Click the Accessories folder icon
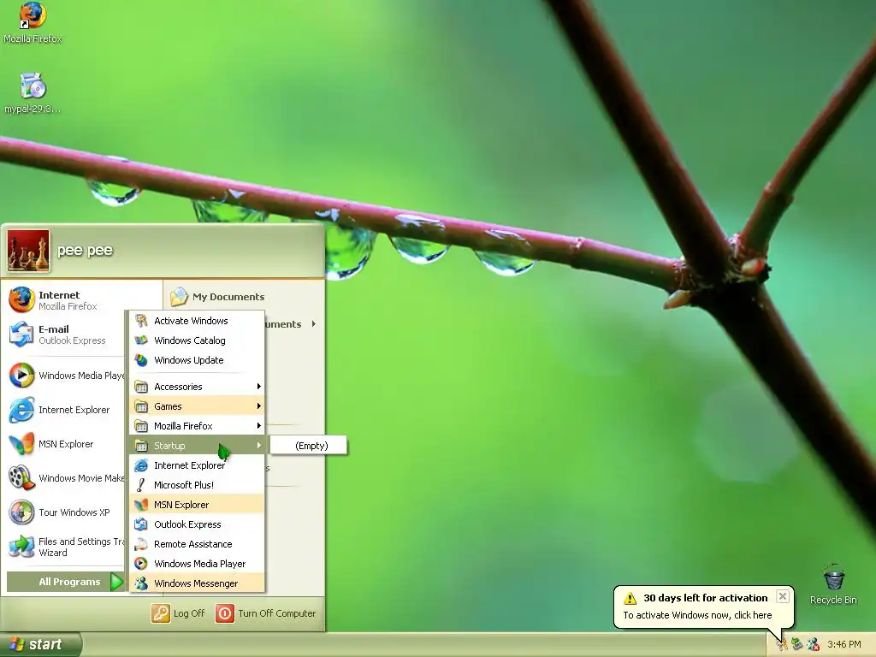 point(141,387)
